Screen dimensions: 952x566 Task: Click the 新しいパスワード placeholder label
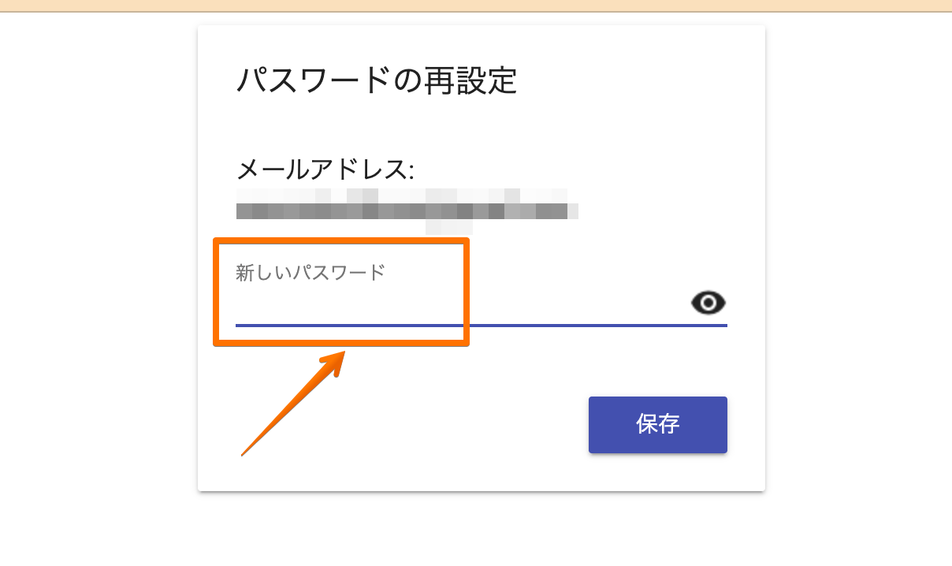(311, 273)
